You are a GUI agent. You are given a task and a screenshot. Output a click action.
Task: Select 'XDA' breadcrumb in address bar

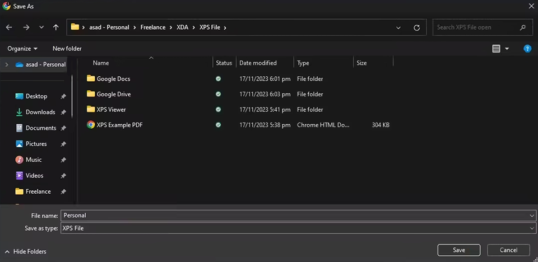tap(182, 27)
